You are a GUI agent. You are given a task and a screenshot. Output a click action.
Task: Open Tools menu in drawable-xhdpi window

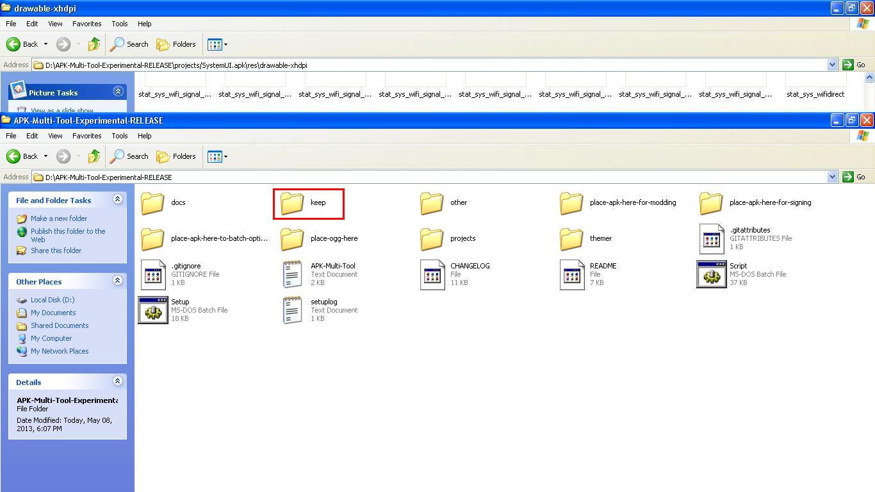[x=120, y=24]
